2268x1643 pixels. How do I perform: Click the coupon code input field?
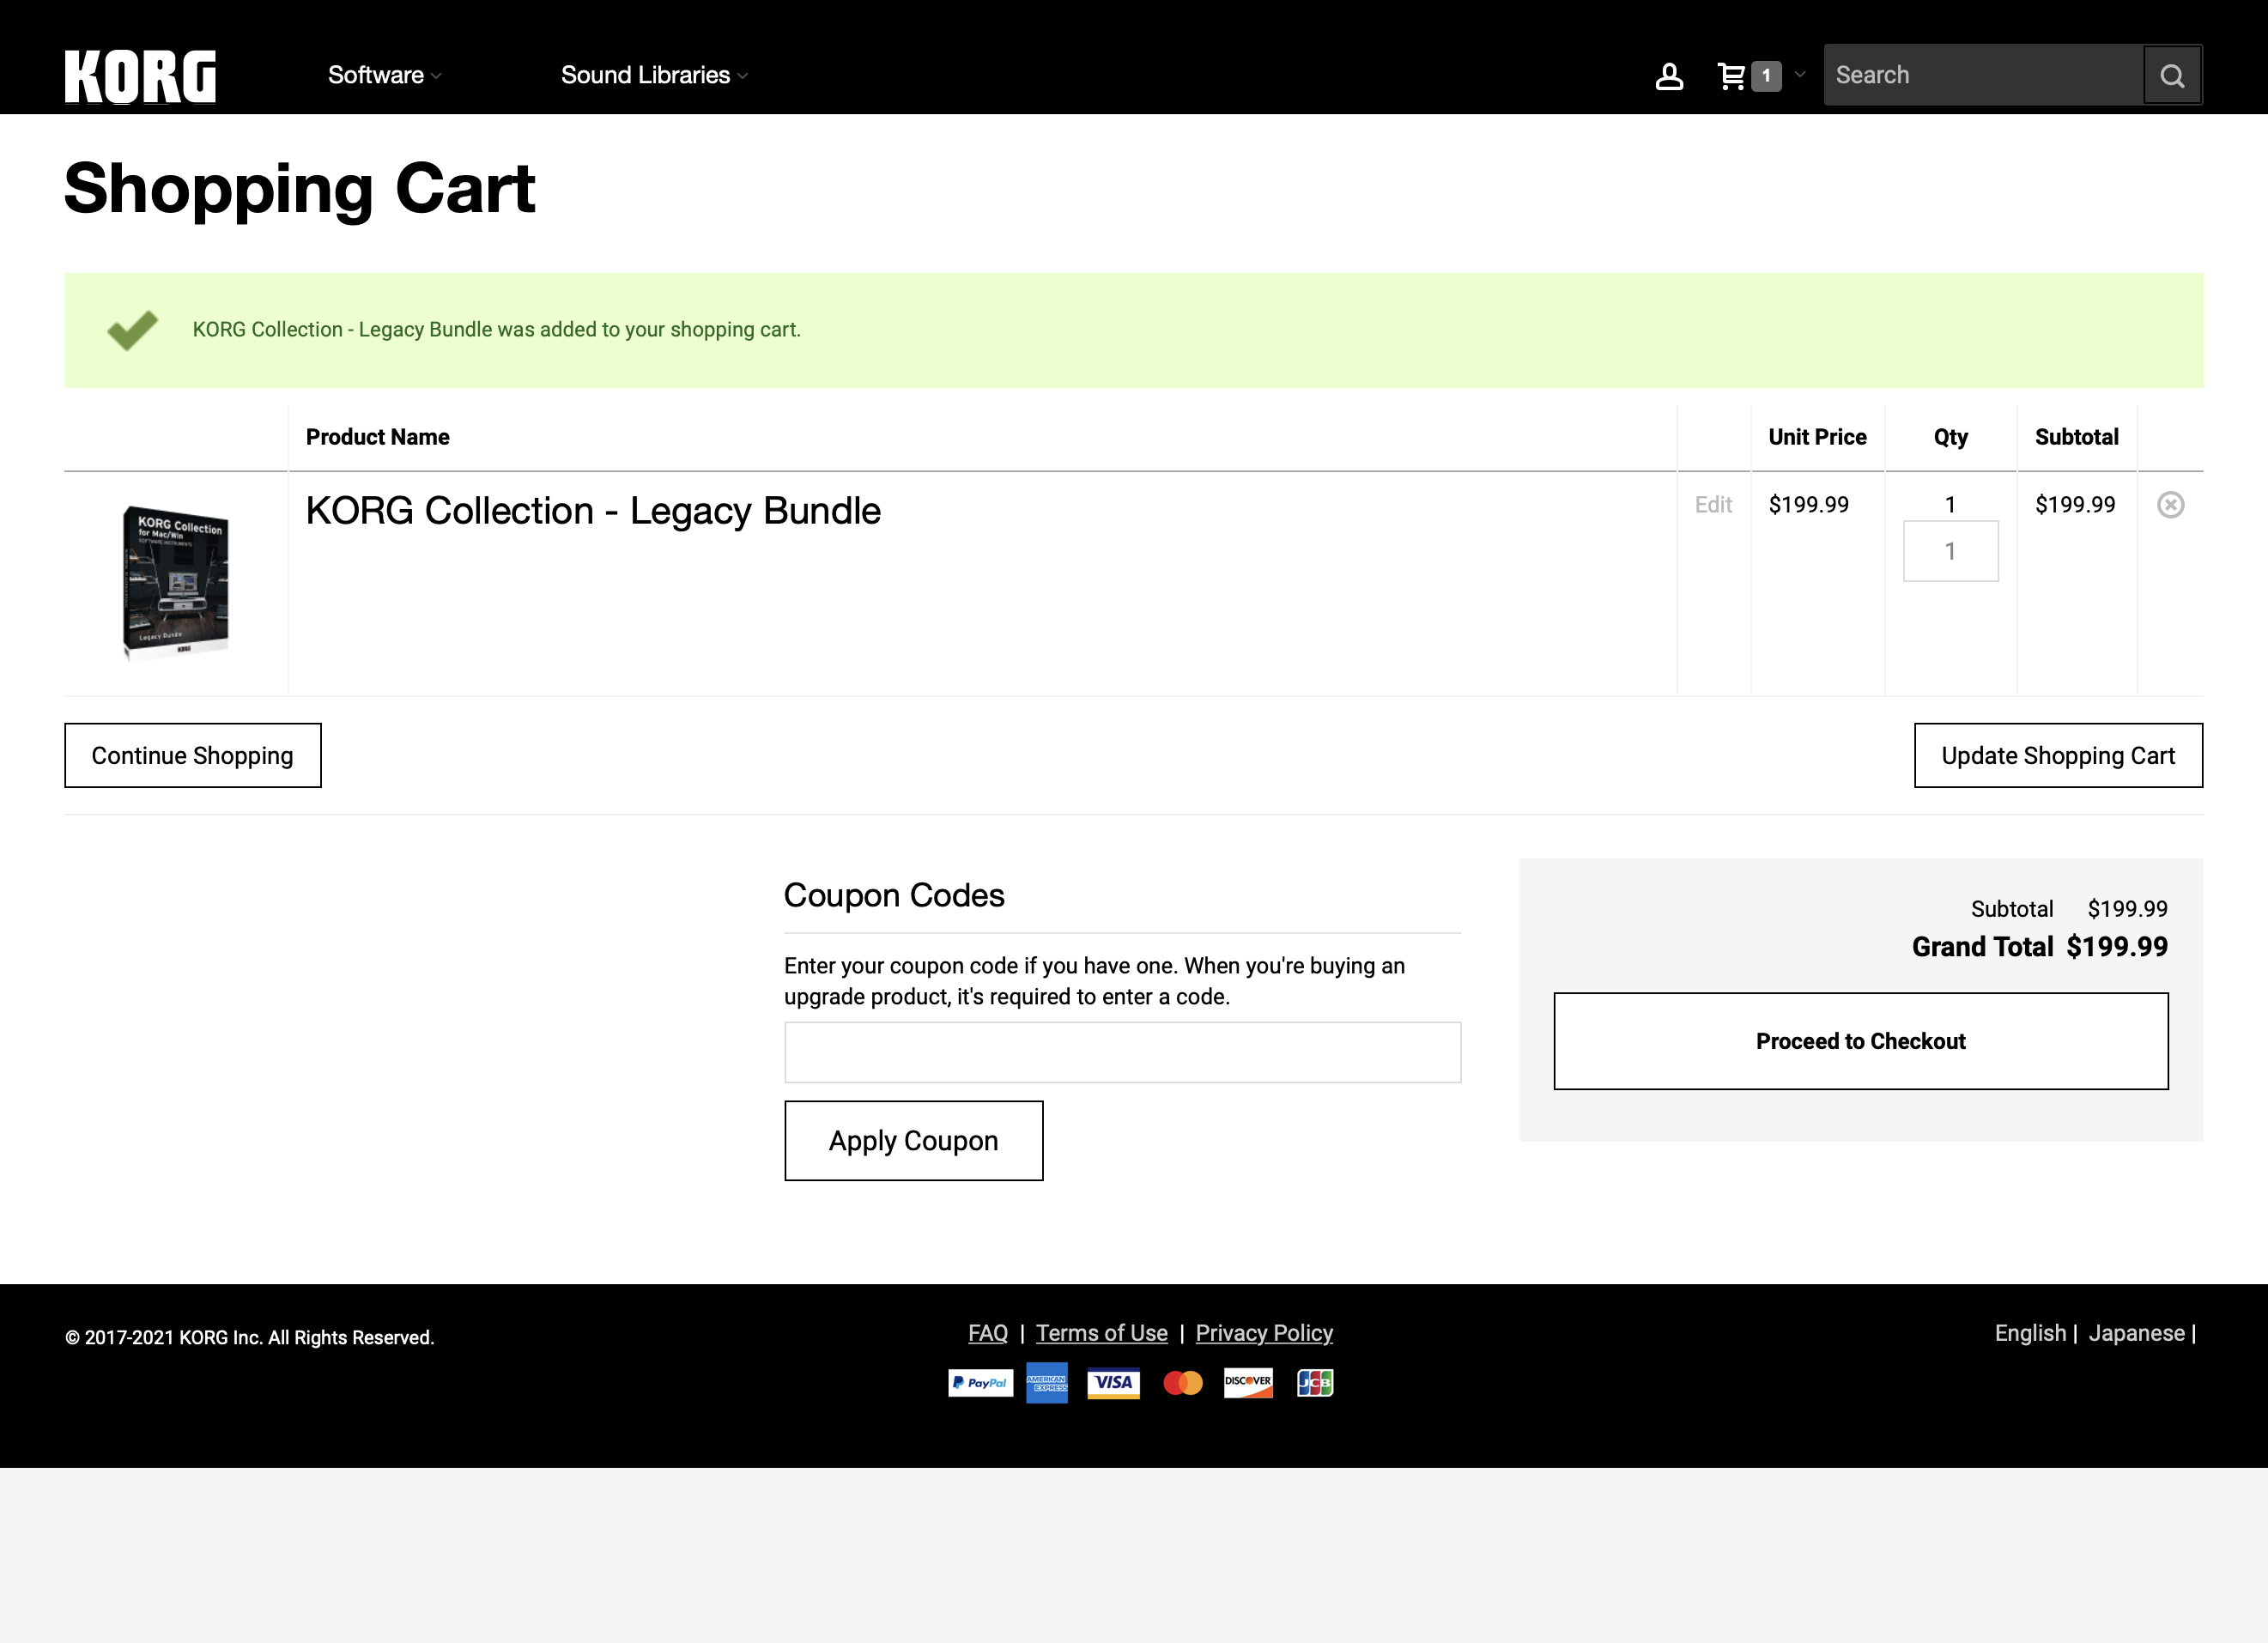click(1123, 1052)
